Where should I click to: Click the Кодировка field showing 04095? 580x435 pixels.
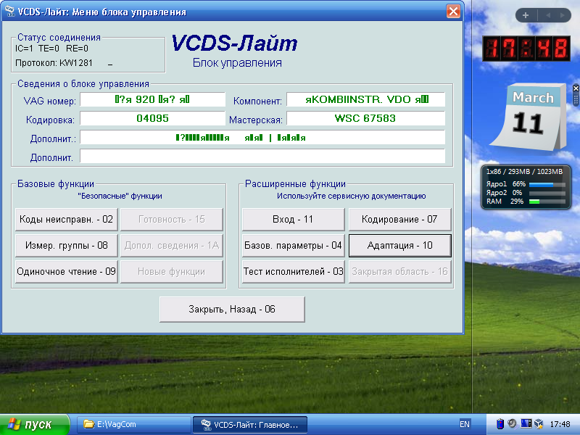(152, 118)
